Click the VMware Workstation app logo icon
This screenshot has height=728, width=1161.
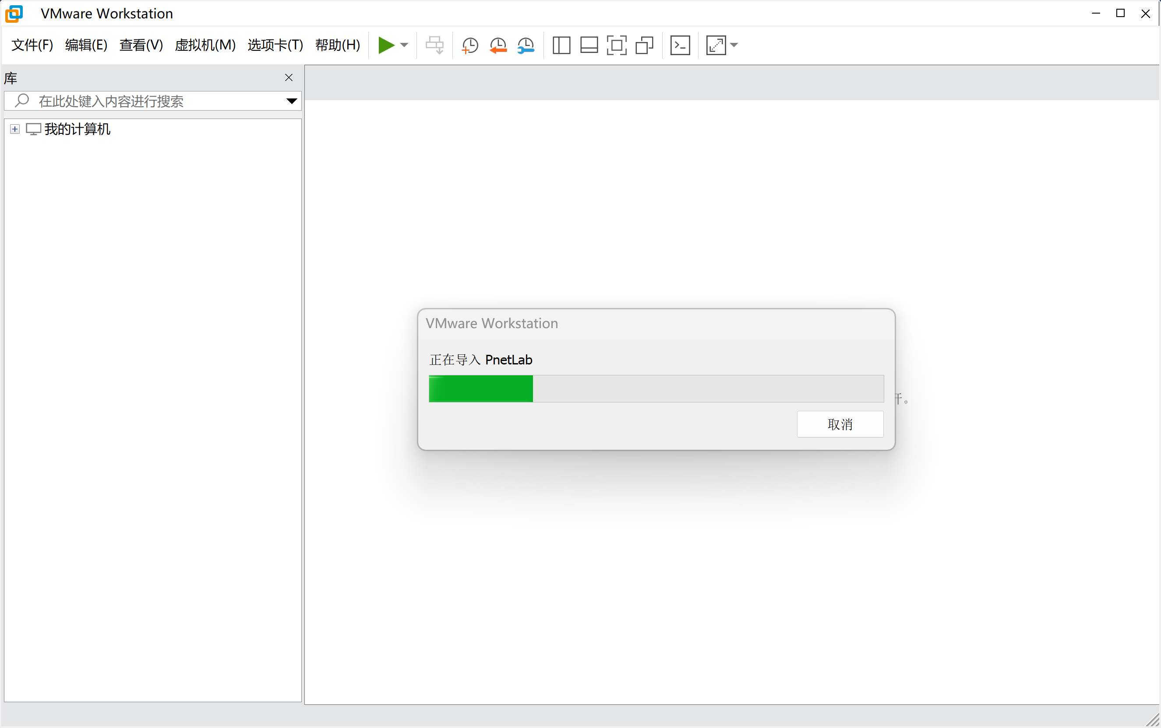click(14, 14)
